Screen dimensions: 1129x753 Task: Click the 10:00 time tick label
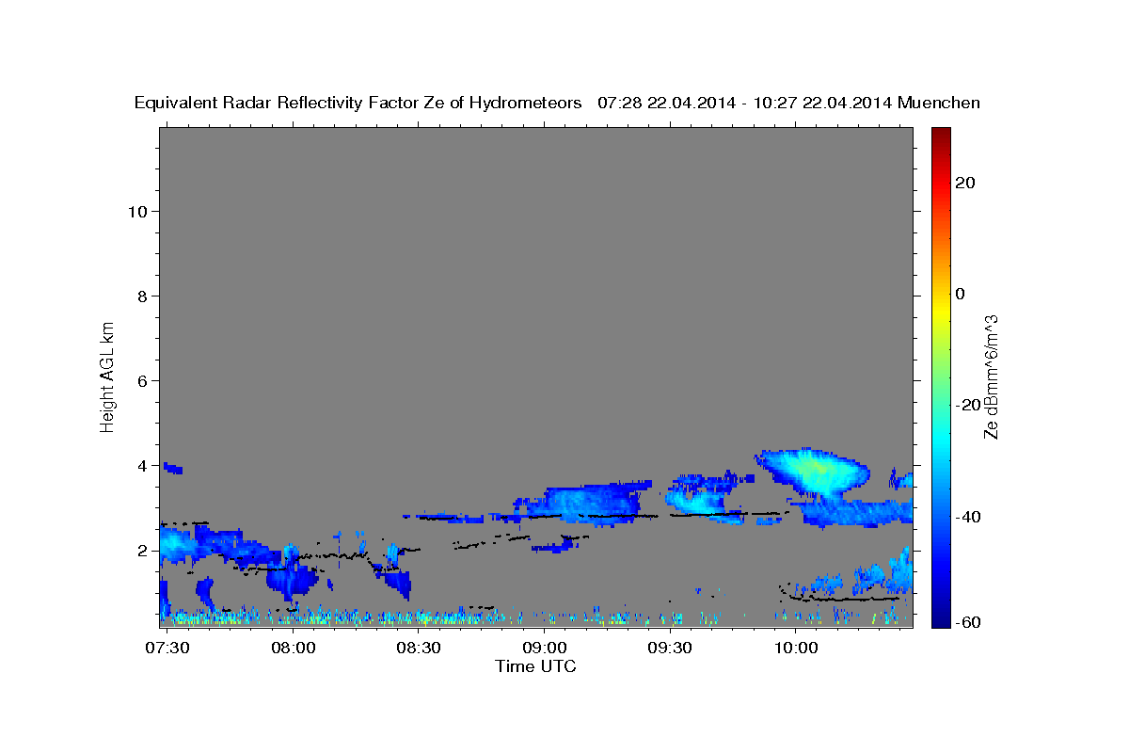[796, 649]
